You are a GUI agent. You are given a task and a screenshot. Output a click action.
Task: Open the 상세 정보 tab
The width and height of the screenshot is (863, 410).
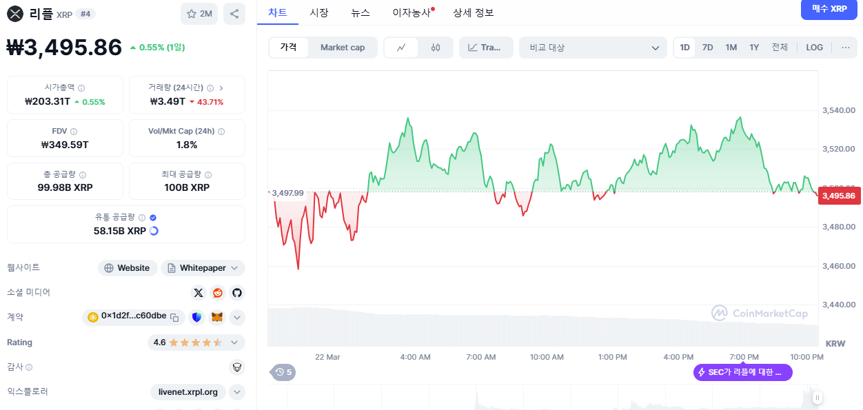[474, 12]
